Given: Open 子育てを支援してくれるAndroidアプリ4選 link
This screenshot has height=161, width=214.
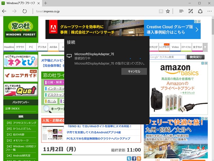Looking at the screenshot, I should (93, 132).
